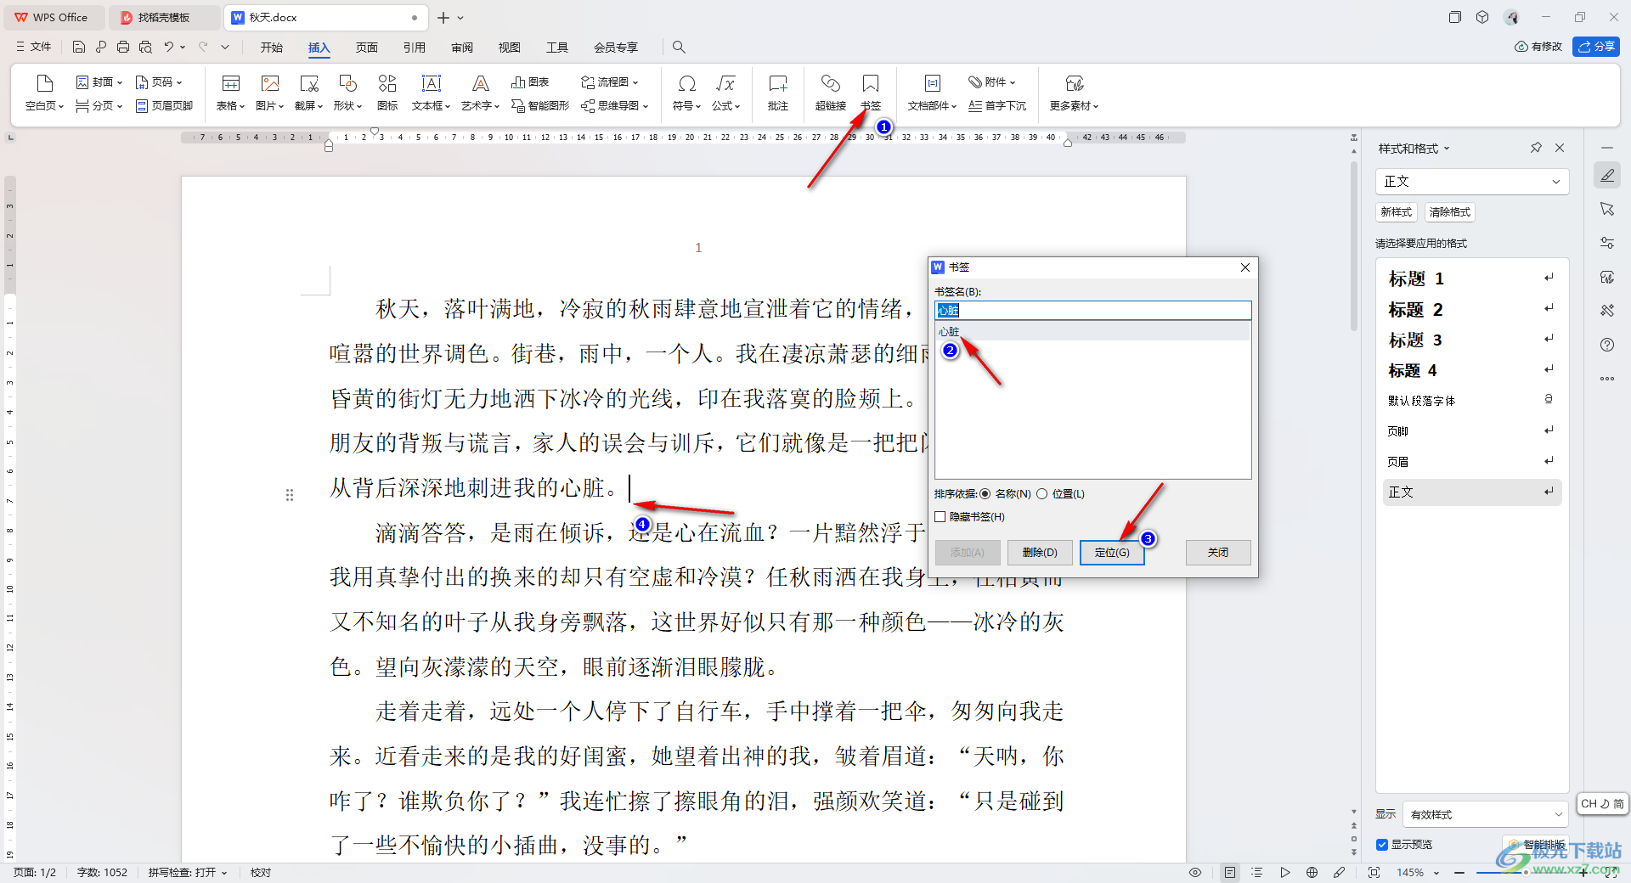Open the Shapes tool

tap(348, 93)
